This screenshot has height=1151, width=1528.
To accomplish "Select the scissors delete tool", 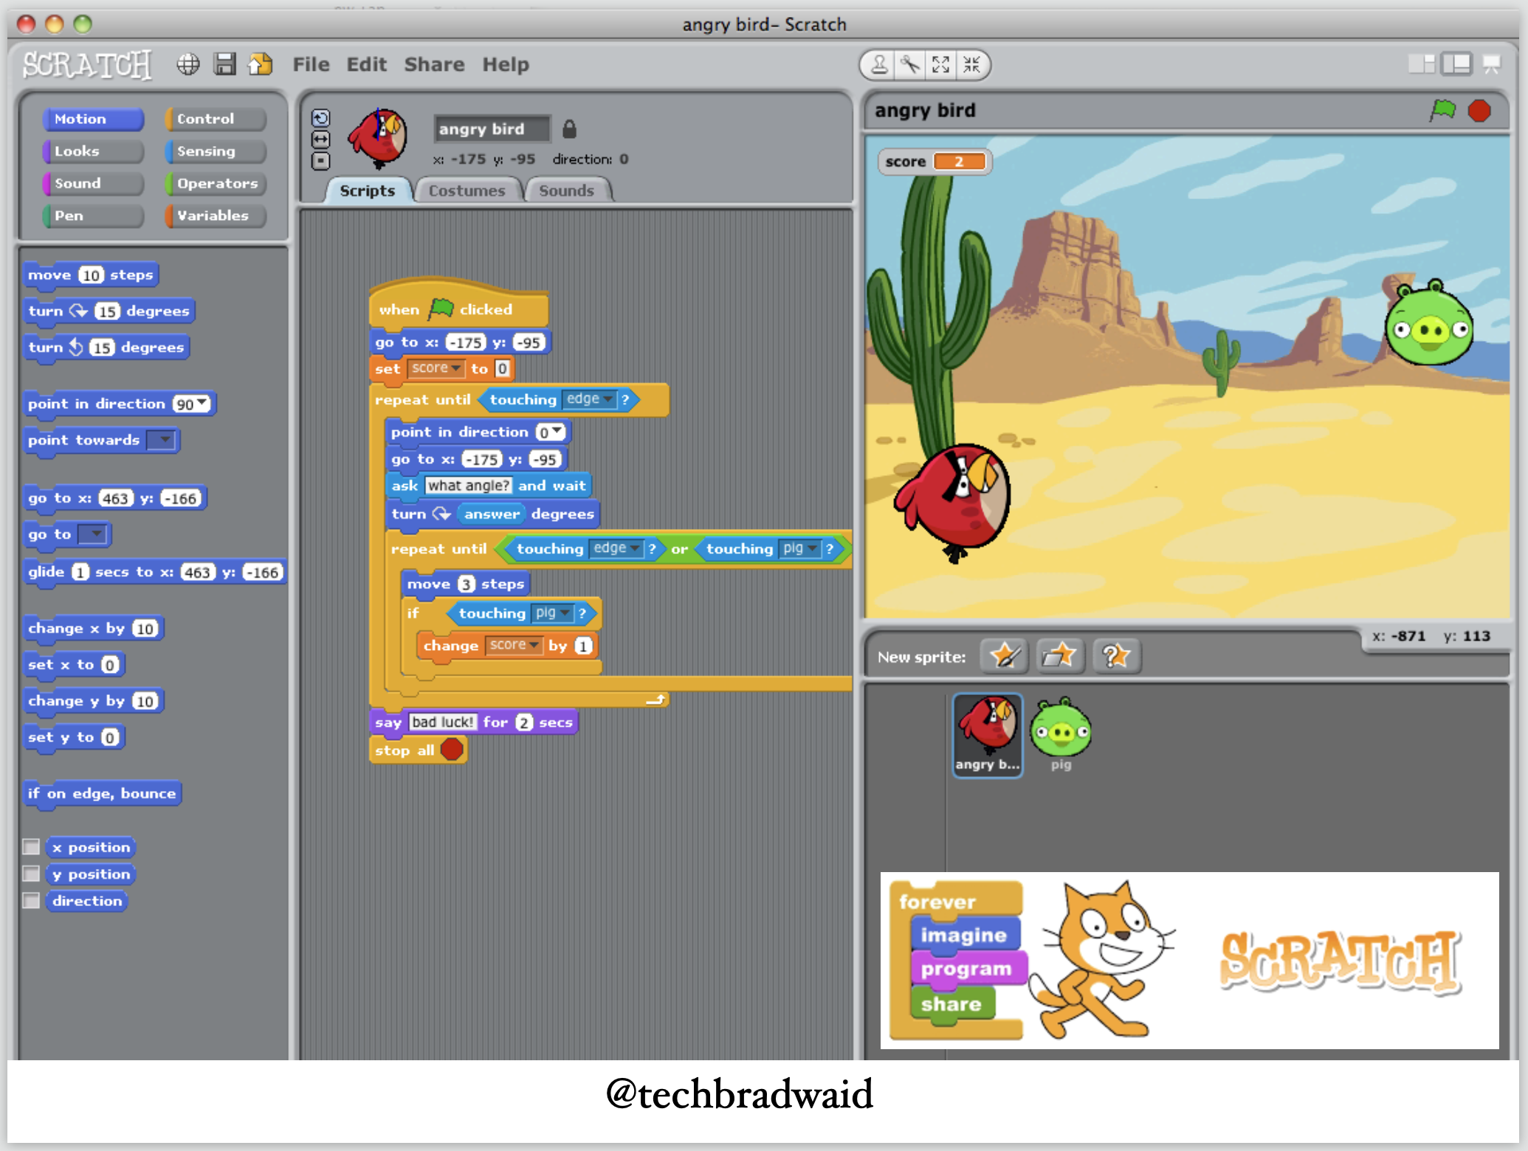I will [x=910, y=65].
